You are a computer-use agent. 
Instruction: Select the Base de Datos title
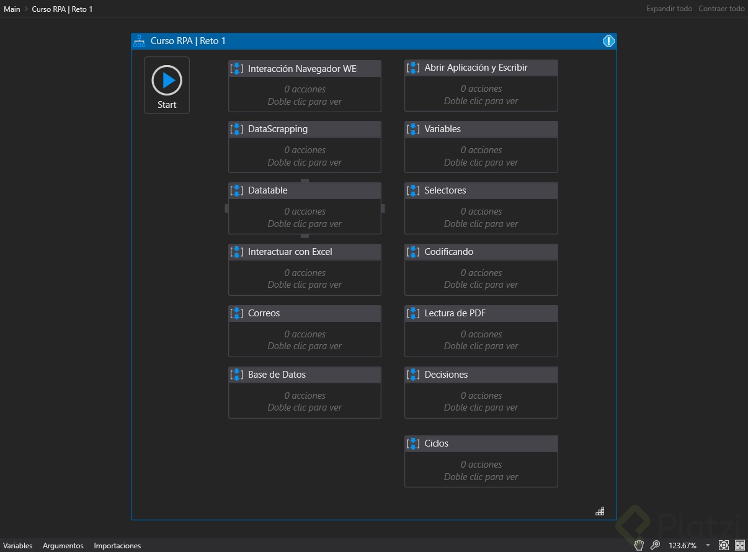tap(277, 375)
